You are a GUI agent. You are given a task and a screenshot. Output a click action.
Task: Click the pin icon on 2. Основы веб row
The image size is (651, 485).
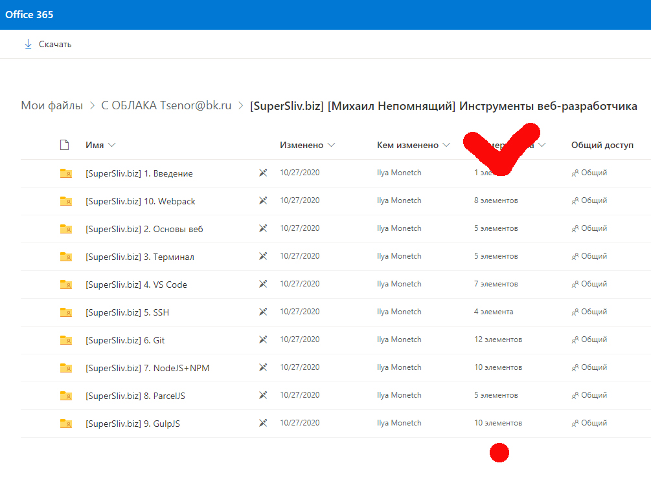(x=263, y=228)
